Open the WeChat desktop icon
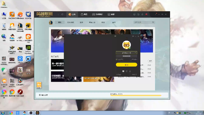Viewport: 204px width, 115px height. coord(4,71)
